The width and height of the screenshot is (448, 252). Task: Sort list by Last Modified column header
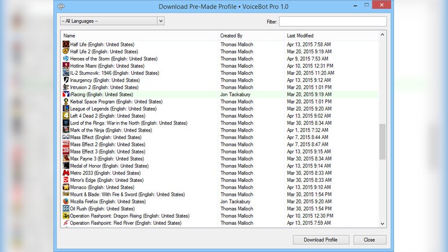(x=300, y=36)
